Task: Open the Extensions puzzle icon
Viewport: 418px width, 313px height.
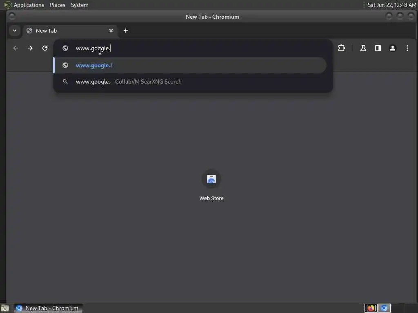Action: [341, 48]
